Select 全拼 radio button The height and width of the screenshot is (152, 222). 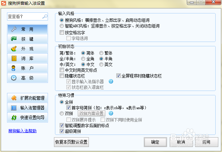point(62,102)
